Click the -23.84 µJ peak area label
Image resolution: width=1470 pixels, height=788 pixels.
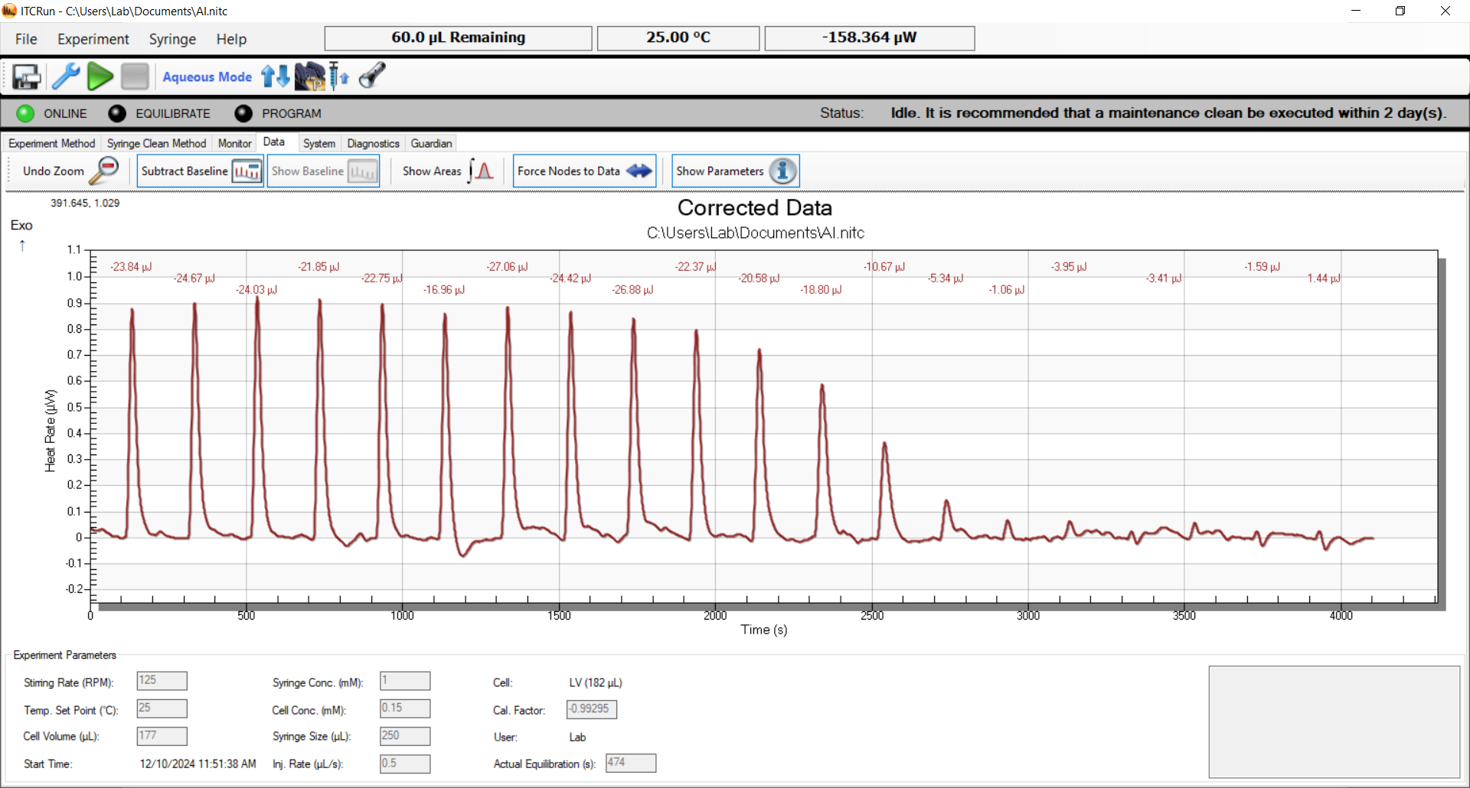pyautogui.click(x=131, y=267)
